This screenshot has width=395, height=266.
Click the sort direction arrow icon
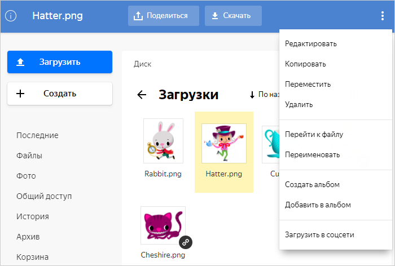[252, 95]
